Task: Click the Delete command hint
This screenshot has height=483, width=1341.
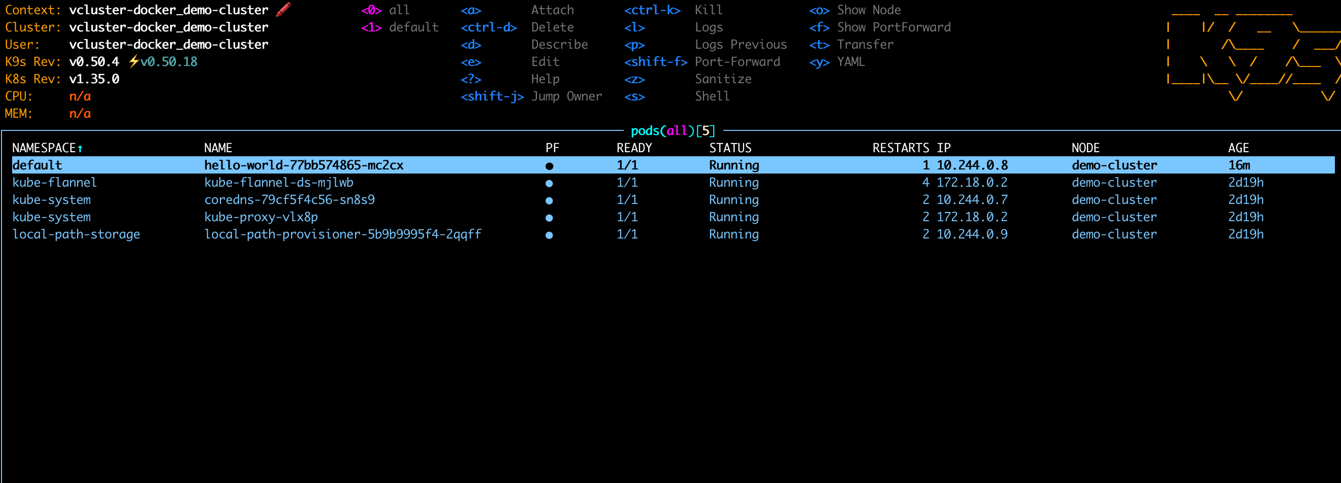Action: [552, 27]
